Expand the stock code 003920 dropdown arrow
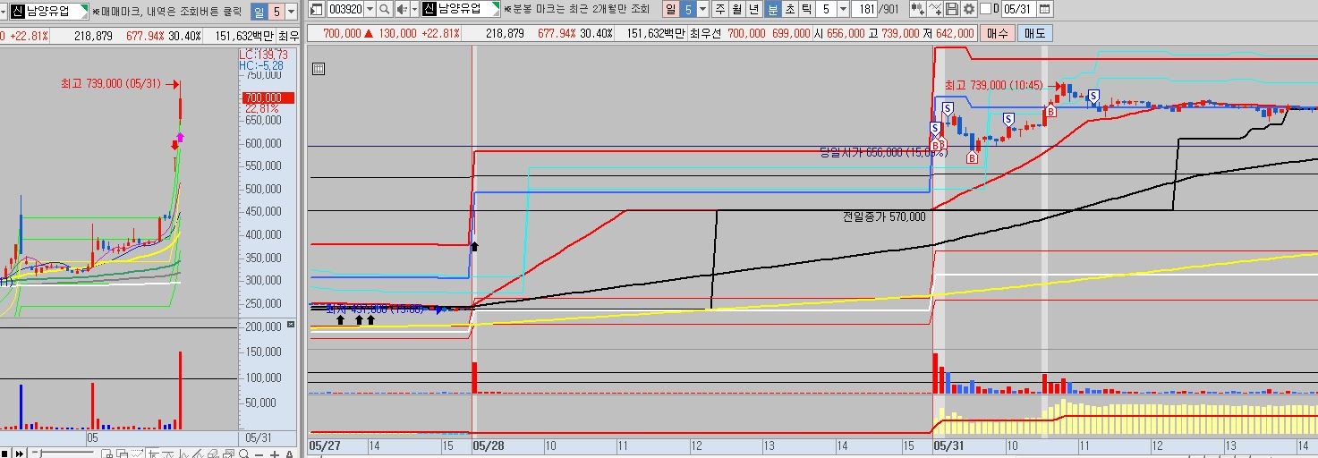Screen dimensions: 1318x458 370,9
